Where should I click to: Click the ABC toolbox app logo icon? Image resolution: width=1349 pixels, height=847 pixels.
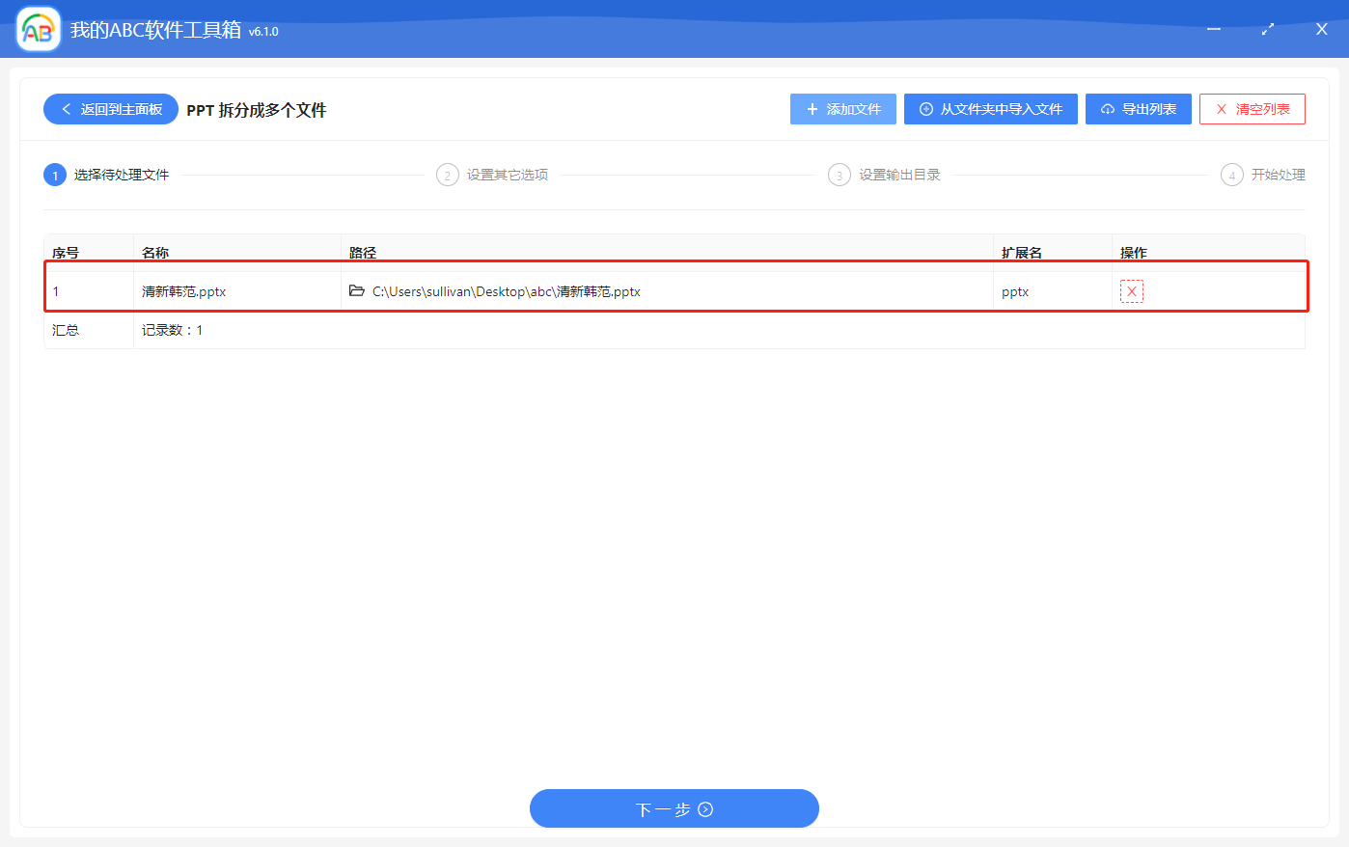click(x=38, y=28)
